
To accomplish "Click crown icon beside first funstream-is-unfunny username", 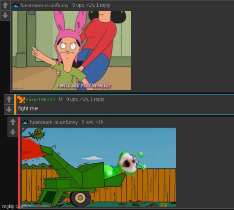I will [x=16, y=5].
